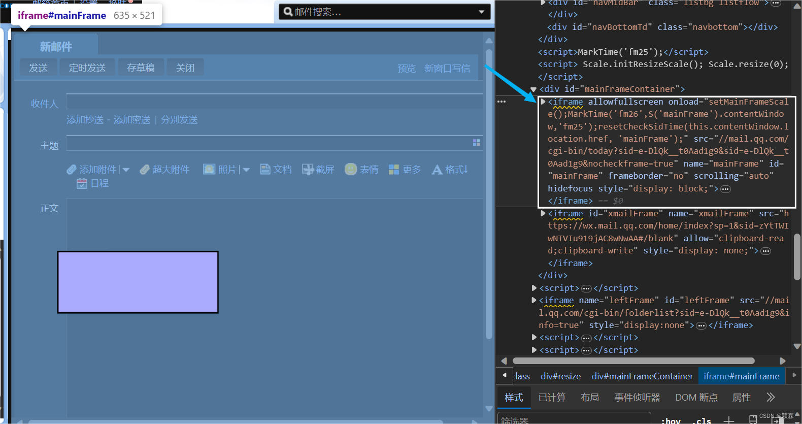Switch to the 样式 styles tab

click(514, 398)
